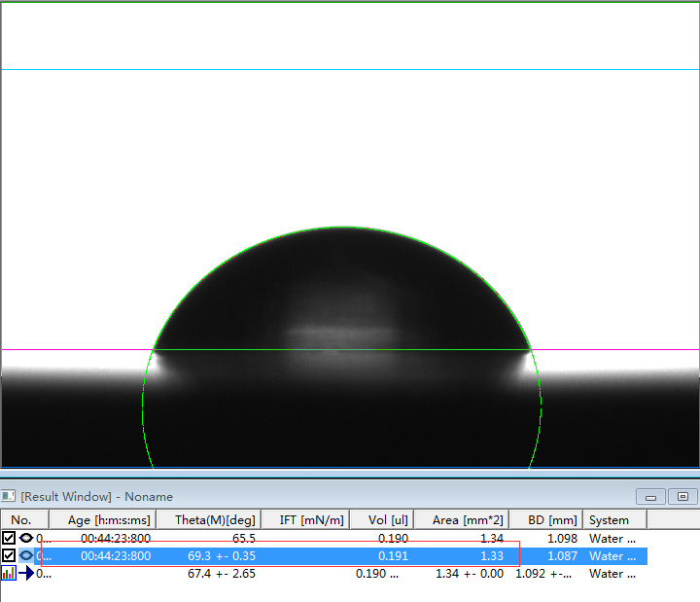This screenshot has width=700, height=602.
Task: Click the top of the droplet image
Action: (x=342, y=233)
